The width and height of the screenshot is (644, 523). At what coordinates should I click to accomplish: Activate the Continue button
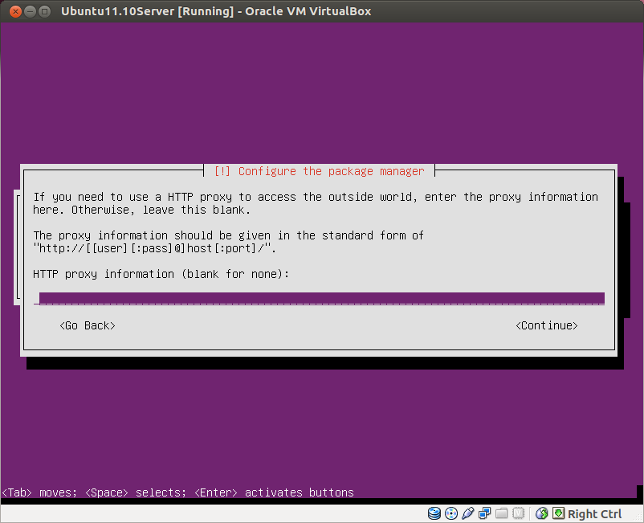point(546,325)
